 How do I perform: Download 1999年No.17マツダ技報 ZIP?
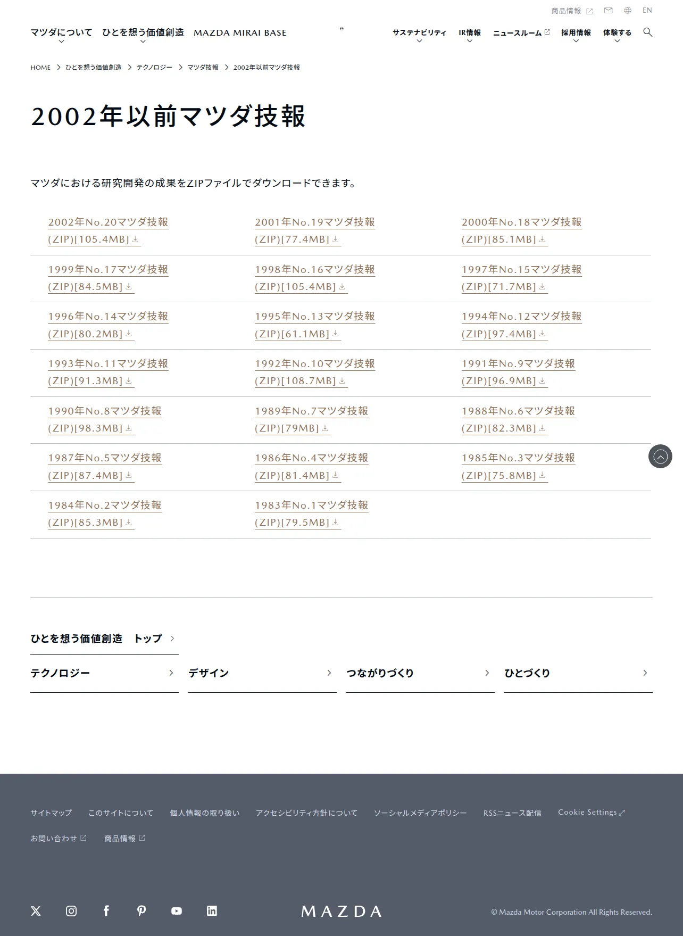(x=108, y=278)
